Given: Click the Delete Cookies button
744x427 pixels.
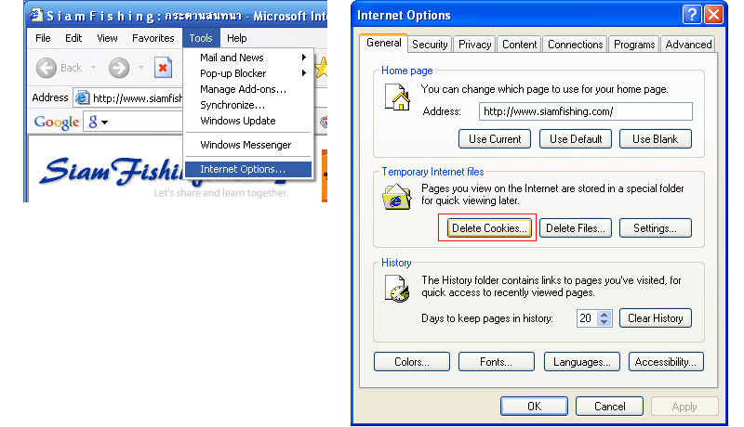Looking at the screenshot, I should (489, 228).
